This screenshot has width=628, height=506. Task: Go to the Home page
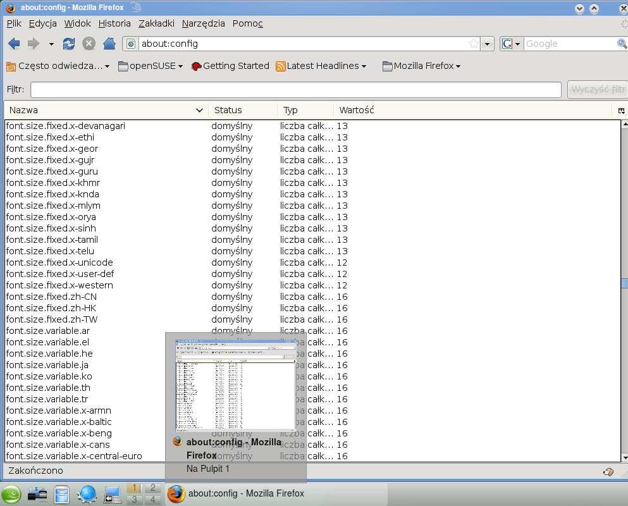[109, 43]
